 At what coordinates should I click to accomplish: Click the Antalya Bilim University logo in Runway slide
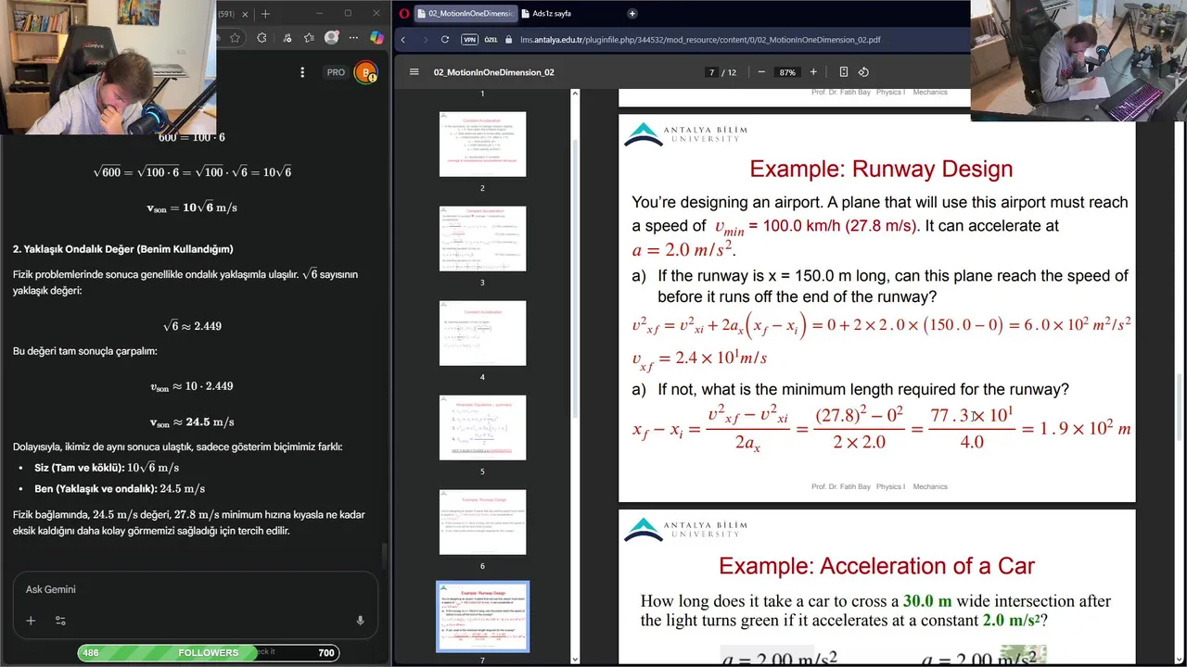click(685, 134)
